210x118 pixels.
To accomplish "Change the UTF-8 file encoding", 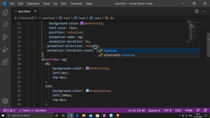I will pyautogui.click(x=168, y=110).
